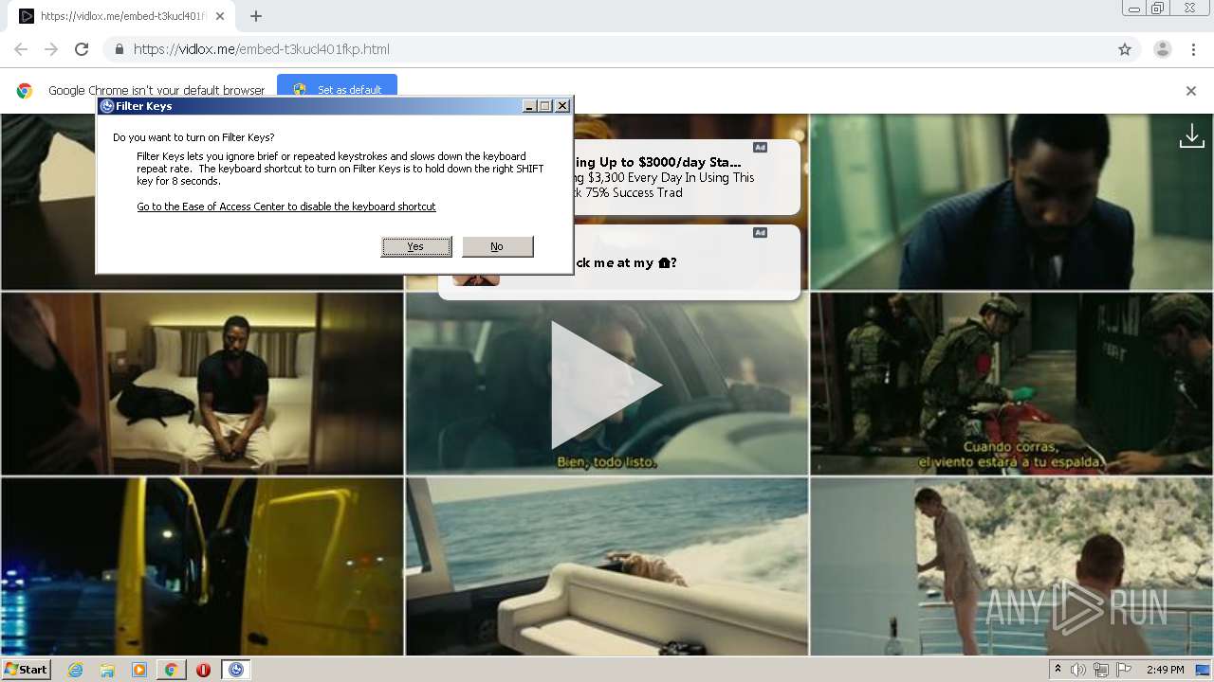Select thumbnail with soldiers and subtitle
1214x682 pixels.
click(x=1011, y=384)
